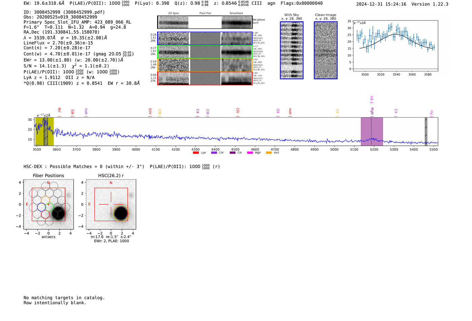Click the orange-circled source in HSC r image
Screen dimensions: 472x321
(x=121, y=213)
